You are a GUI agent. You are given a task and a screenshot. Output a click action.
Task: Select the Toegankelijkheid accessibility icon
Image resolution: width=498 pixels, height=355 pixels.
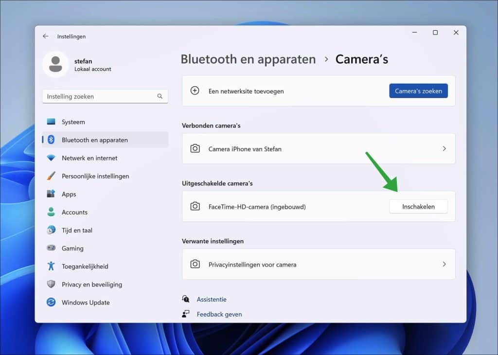(51, 266)
